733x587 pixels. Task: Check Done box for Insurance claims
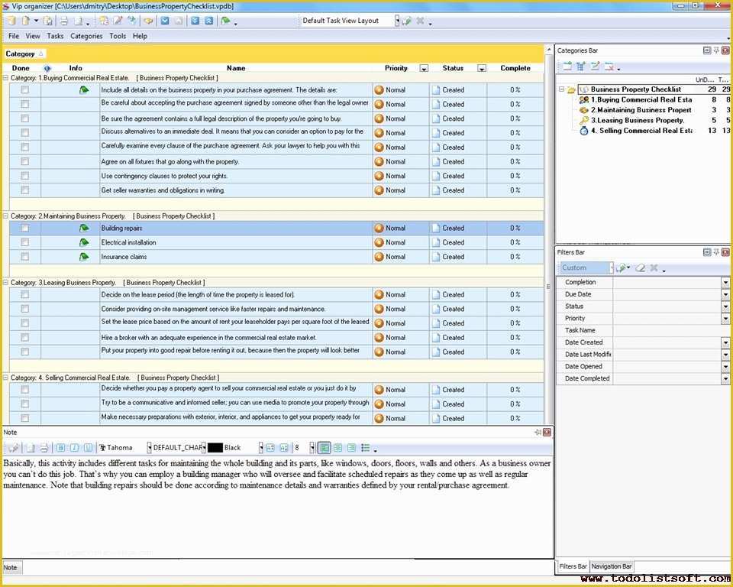pyautogui.click(x=24, y=257)
